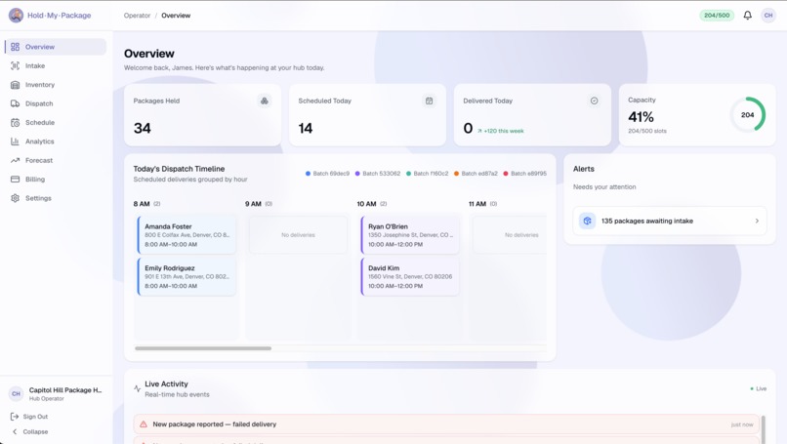Go to Analytics page
This screenshot has width=787, height=444.
57,141
